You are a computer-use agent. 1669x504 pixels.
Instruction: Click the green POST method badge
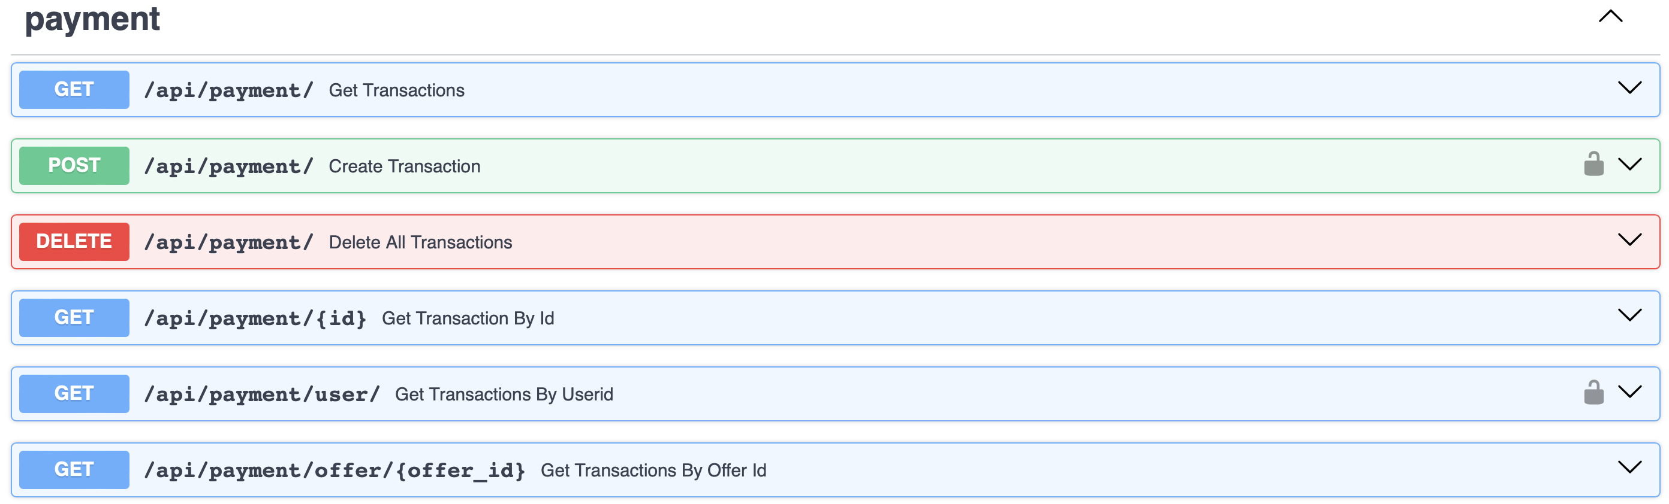pos(73,165)
